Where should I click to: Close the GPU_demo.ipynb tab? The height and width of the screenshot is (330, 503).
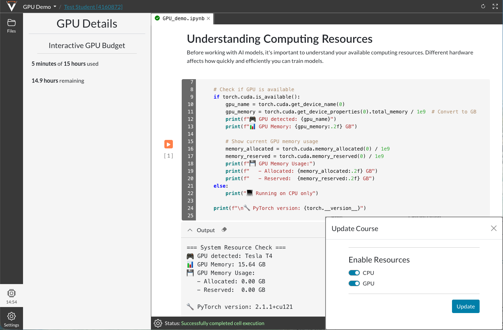pos(208,18)
